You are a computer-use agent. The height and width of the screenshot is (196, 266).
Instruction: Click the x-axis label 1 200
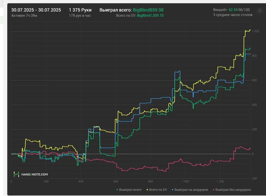pyautogui.click(x=220, y=182)
